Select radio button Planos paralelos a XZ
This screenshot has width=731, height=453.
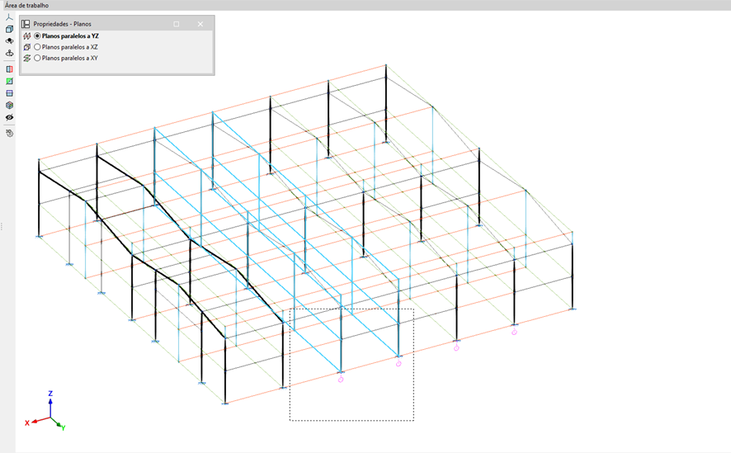coord(37,47)
